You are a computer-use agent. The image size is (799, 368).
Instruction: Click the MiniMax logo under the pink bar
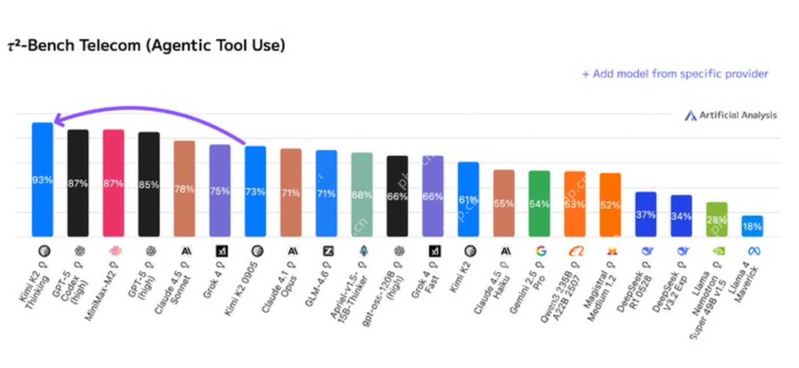(x=114, y=251)
